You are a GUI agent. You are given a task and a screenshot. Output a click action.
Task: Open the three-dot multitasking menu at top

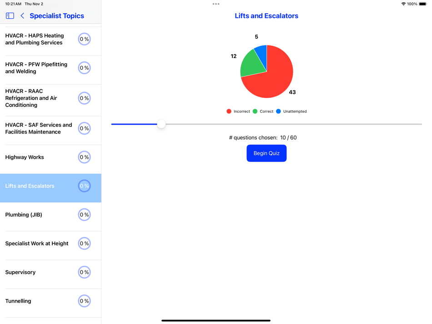[x=216, y=4]
